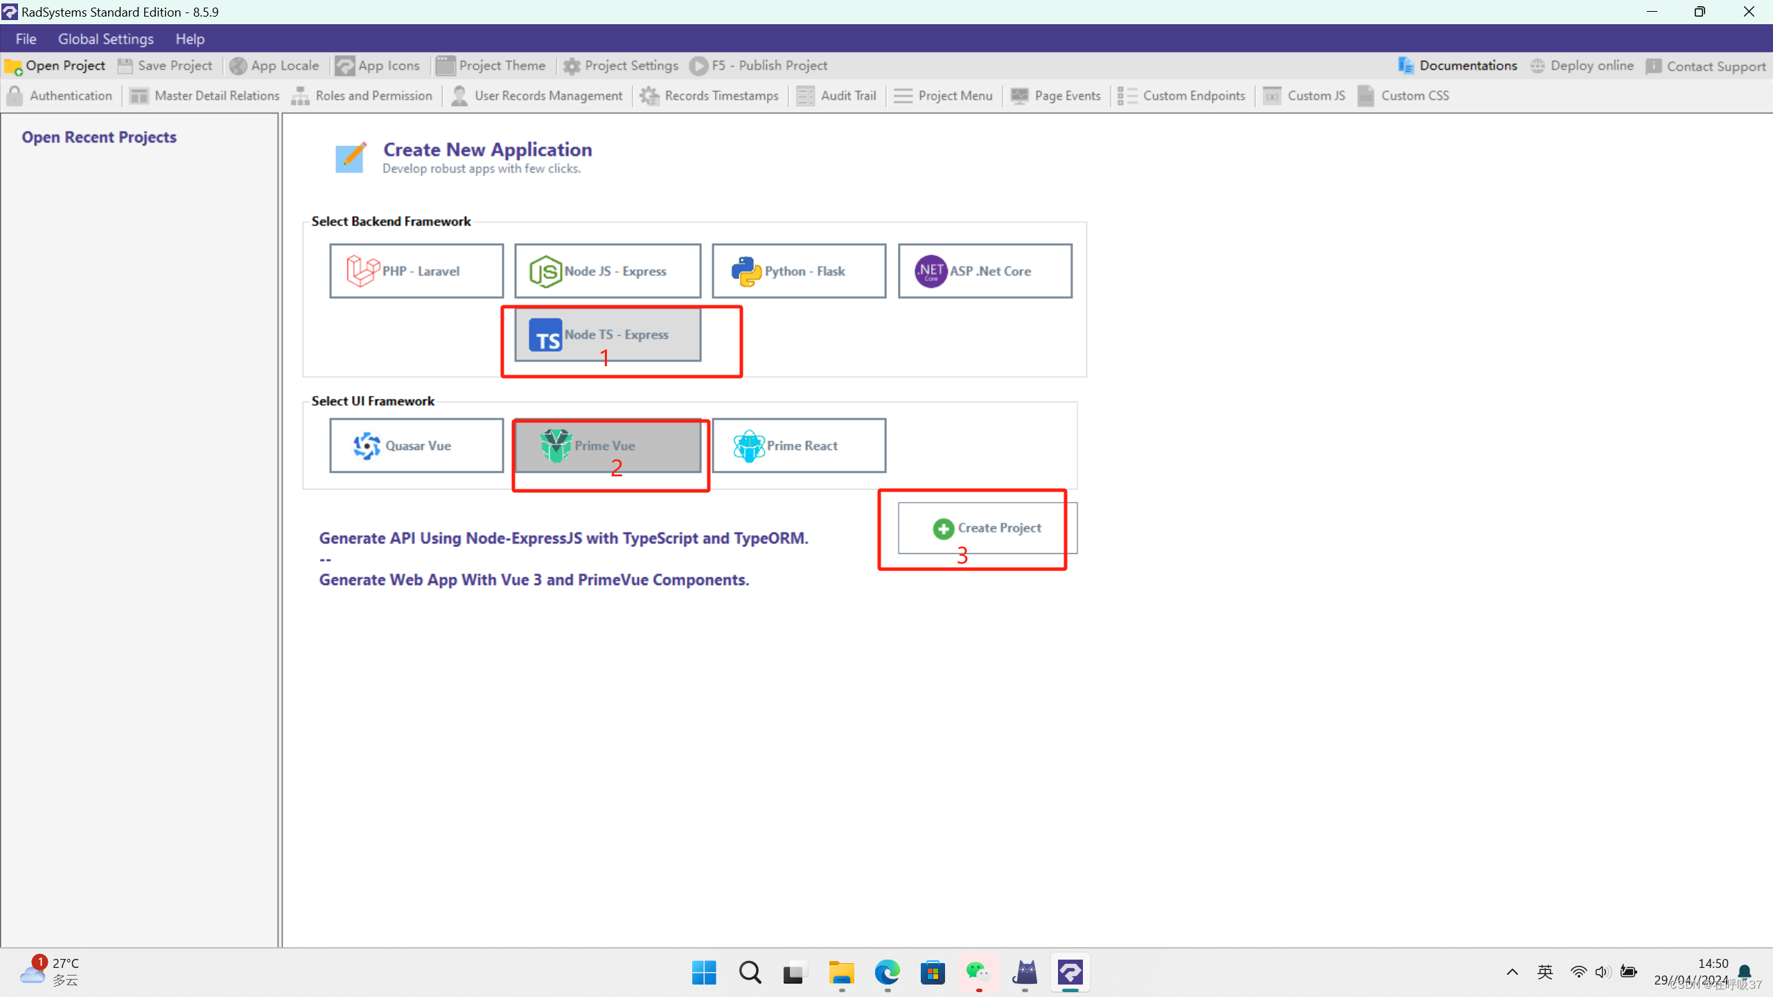
Task: Open the Audit Trail toolbar icon
Action: point(805,96)
